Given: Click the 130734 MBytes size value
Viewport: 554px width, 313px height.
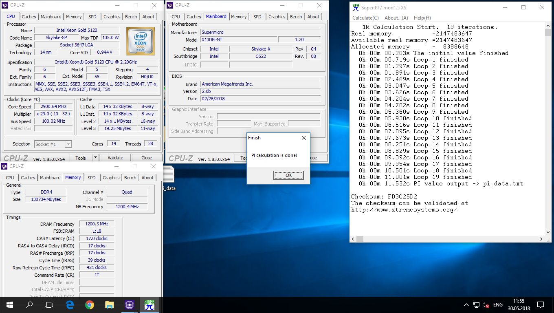Looking at the screenshot, I should (x=46, y=199).
